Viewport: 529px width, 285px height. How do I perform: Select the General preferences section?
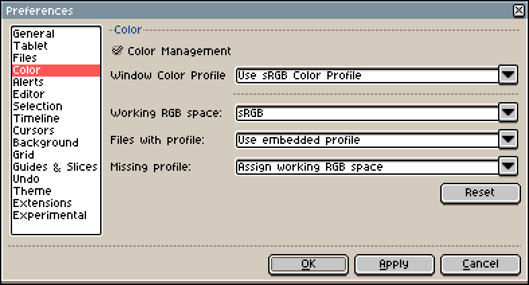34,34
